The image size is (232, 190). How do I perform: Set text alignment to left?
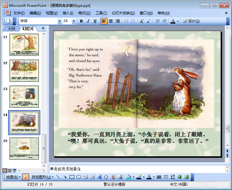click(104, 21)
